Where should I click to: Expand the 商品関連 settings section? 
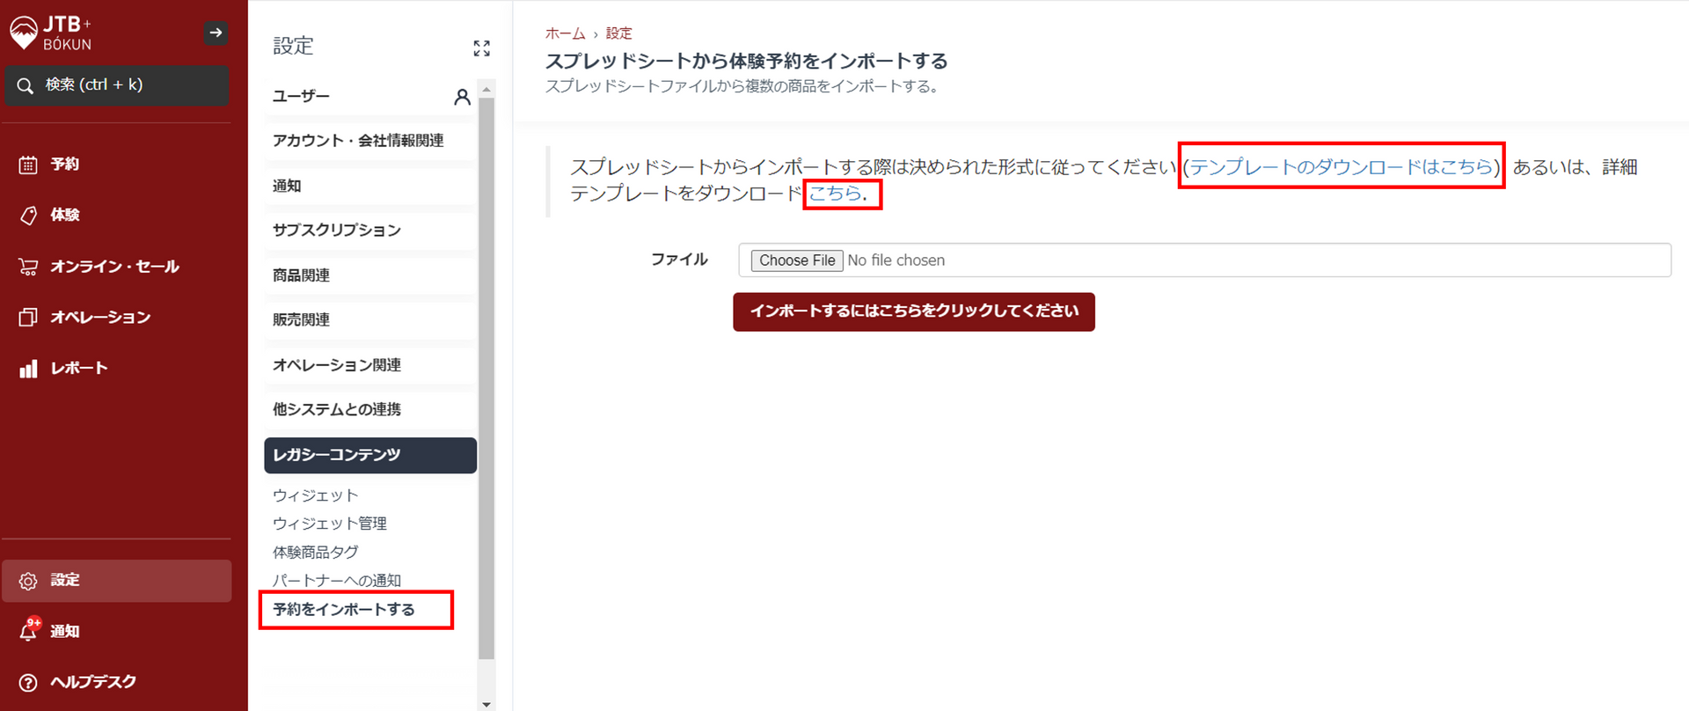tap(301, 275)
